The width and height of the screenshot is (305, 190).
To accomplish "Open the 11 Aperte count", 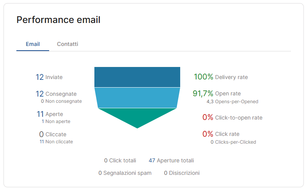I will 50,114.
